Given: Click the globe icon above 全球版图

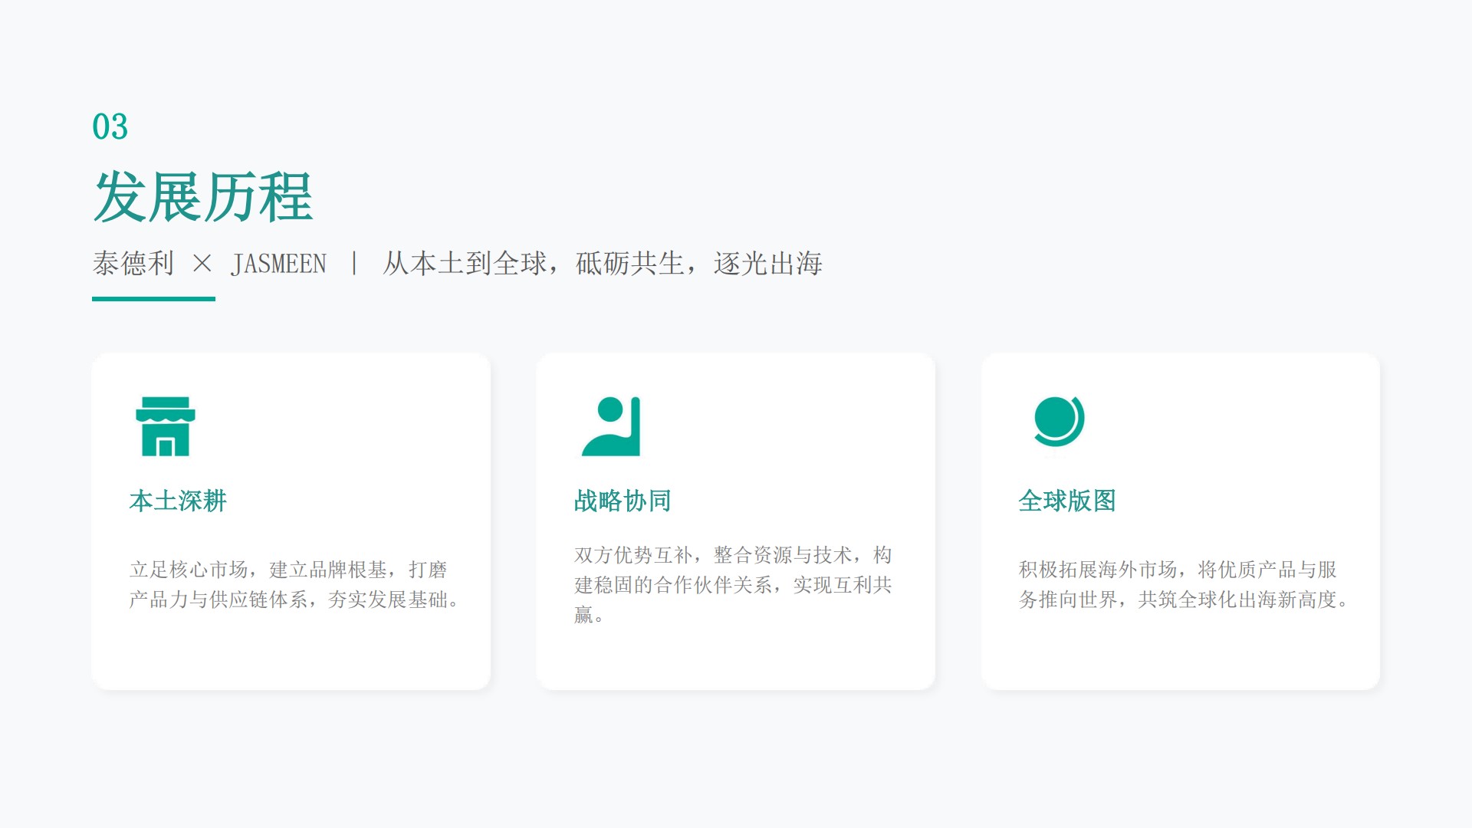Looking at the screenshot, I should coord(1059,422).
